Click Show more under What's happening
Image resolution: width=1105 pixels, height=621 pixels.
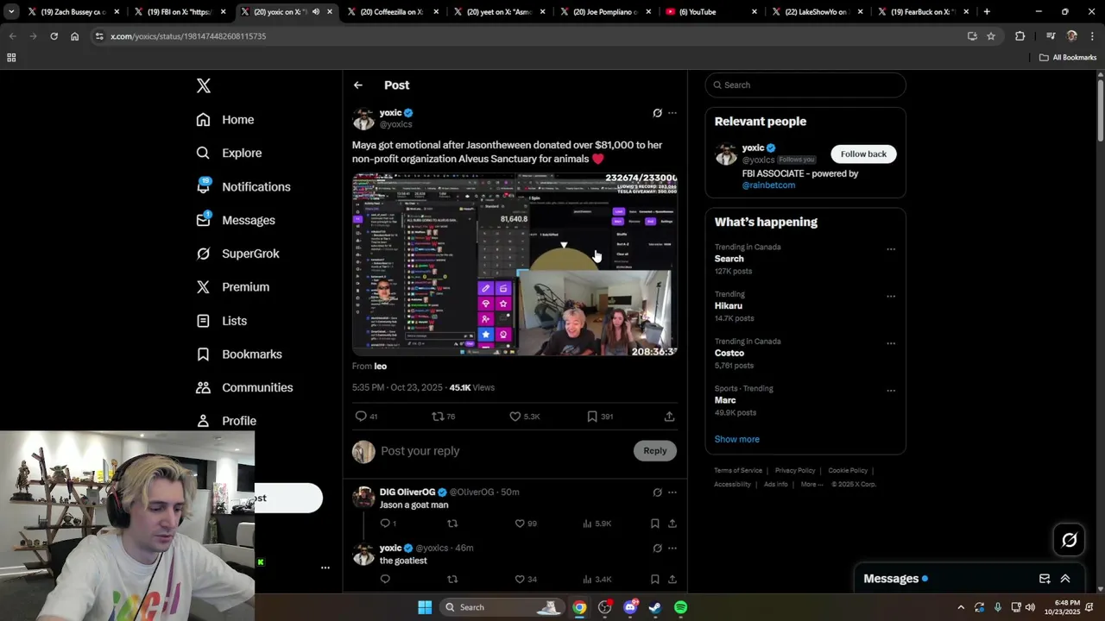(736, 439)
